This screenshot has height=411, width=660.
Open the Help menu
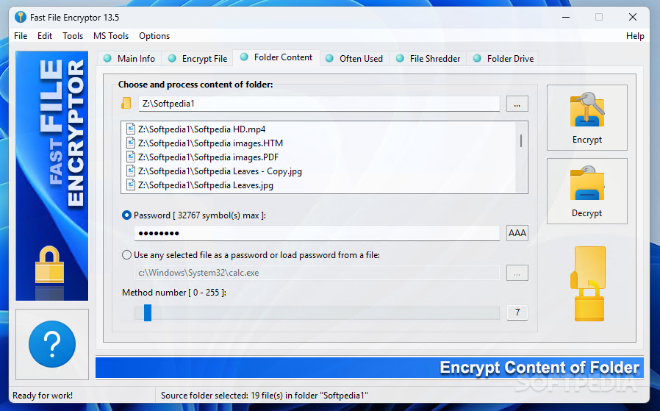tap(635, 36)
